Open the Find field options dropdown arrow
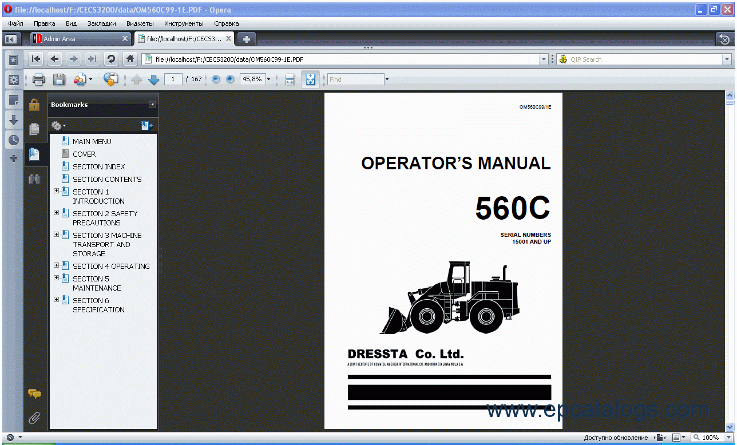Image resolution: width=737 pixels, height=445 pixels. pyautogui.click(x=387, y=80)
